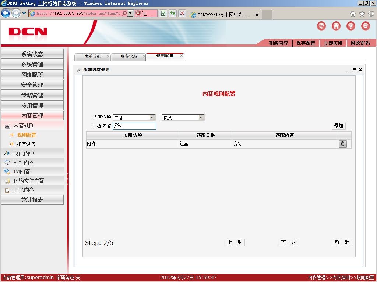Click the red round logout icon in header
Screen dimensions: 377x282
click(366, 26)
